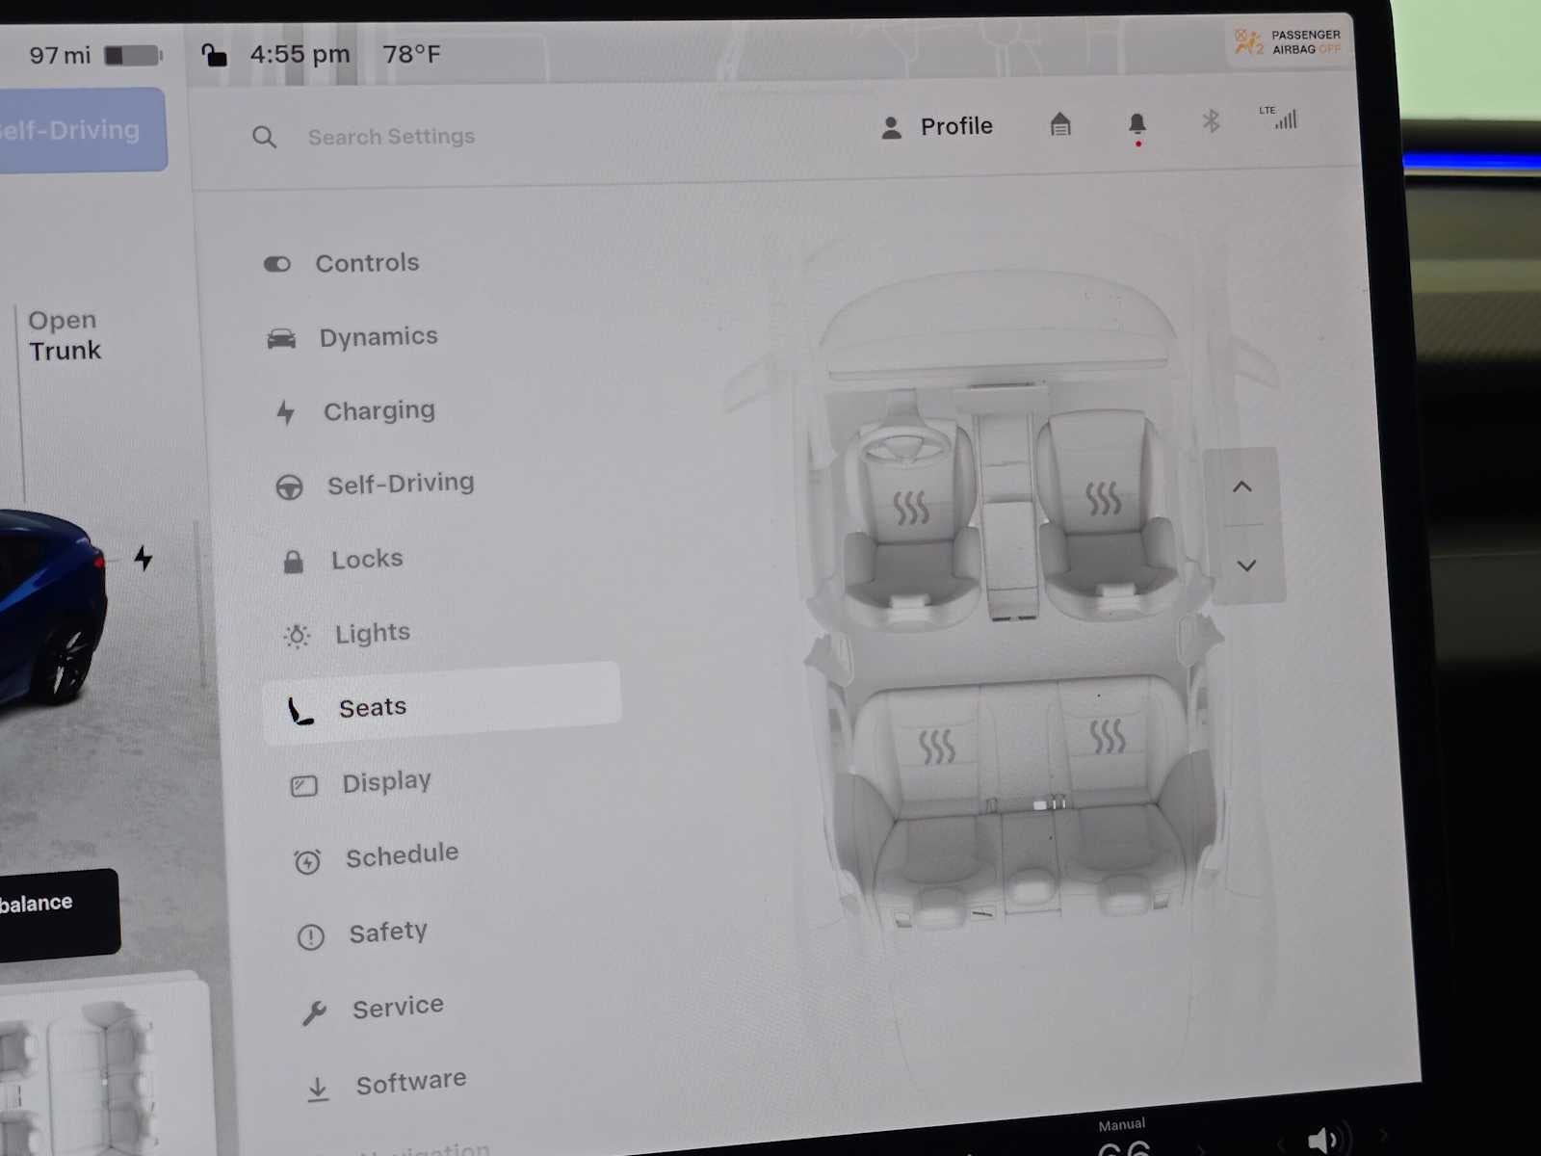
Task: Tap Open Trunk
Action: 64,335
